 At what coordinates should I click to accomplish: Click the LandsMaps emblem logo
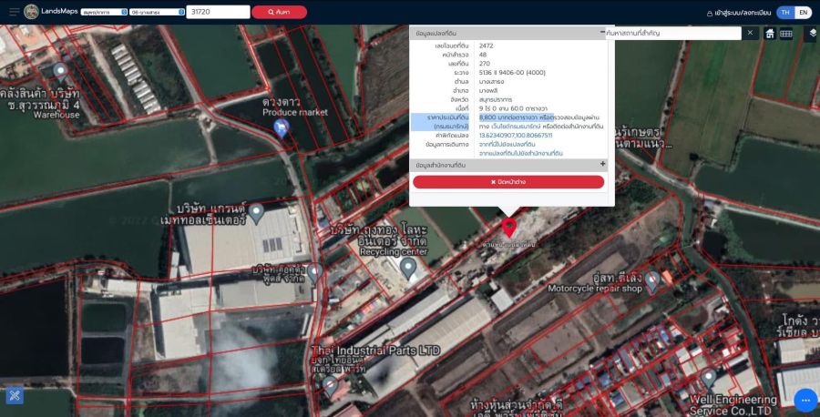click(32, 12)
